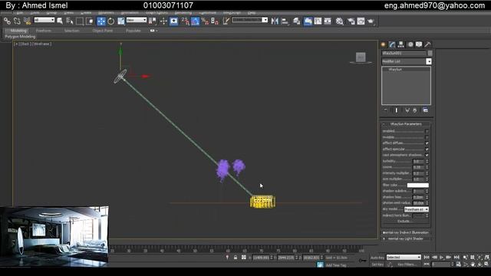Switch to the Hierarchy command panel
Viewport: 491px width, 276px height.
tap(400, 44)
